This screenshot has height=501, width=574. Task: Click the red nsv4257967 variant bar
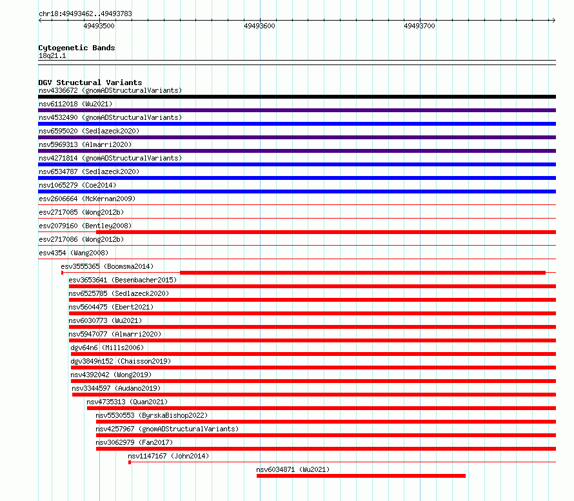point(326,435)
